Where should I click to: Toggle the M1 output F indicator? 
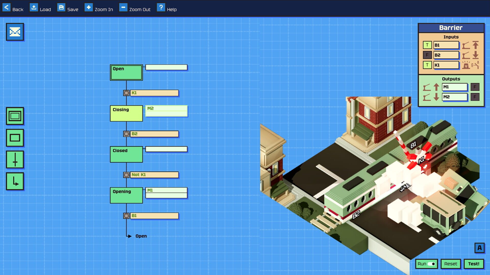coord(475,87)
